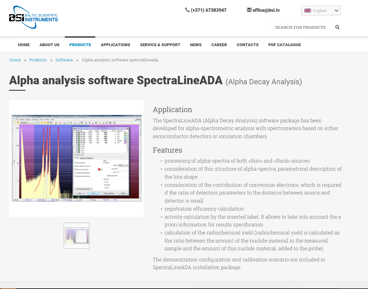This screenshot has width=368, height=289.
Task: Enlarge the main SpectraLineADA screenshot image
Action: 77,158
